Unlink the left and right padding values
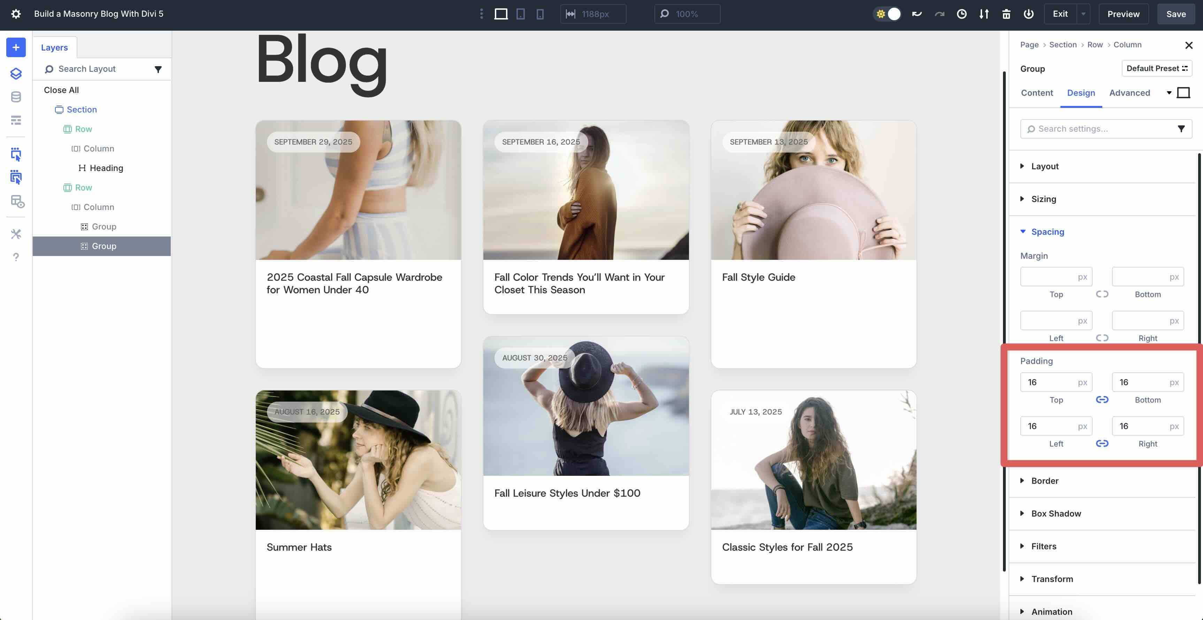Screen dimensions: 1203x620 point(1102,443)
